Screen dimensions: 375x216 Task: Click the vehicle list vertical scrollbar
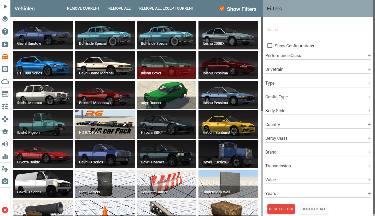(261, 64)
